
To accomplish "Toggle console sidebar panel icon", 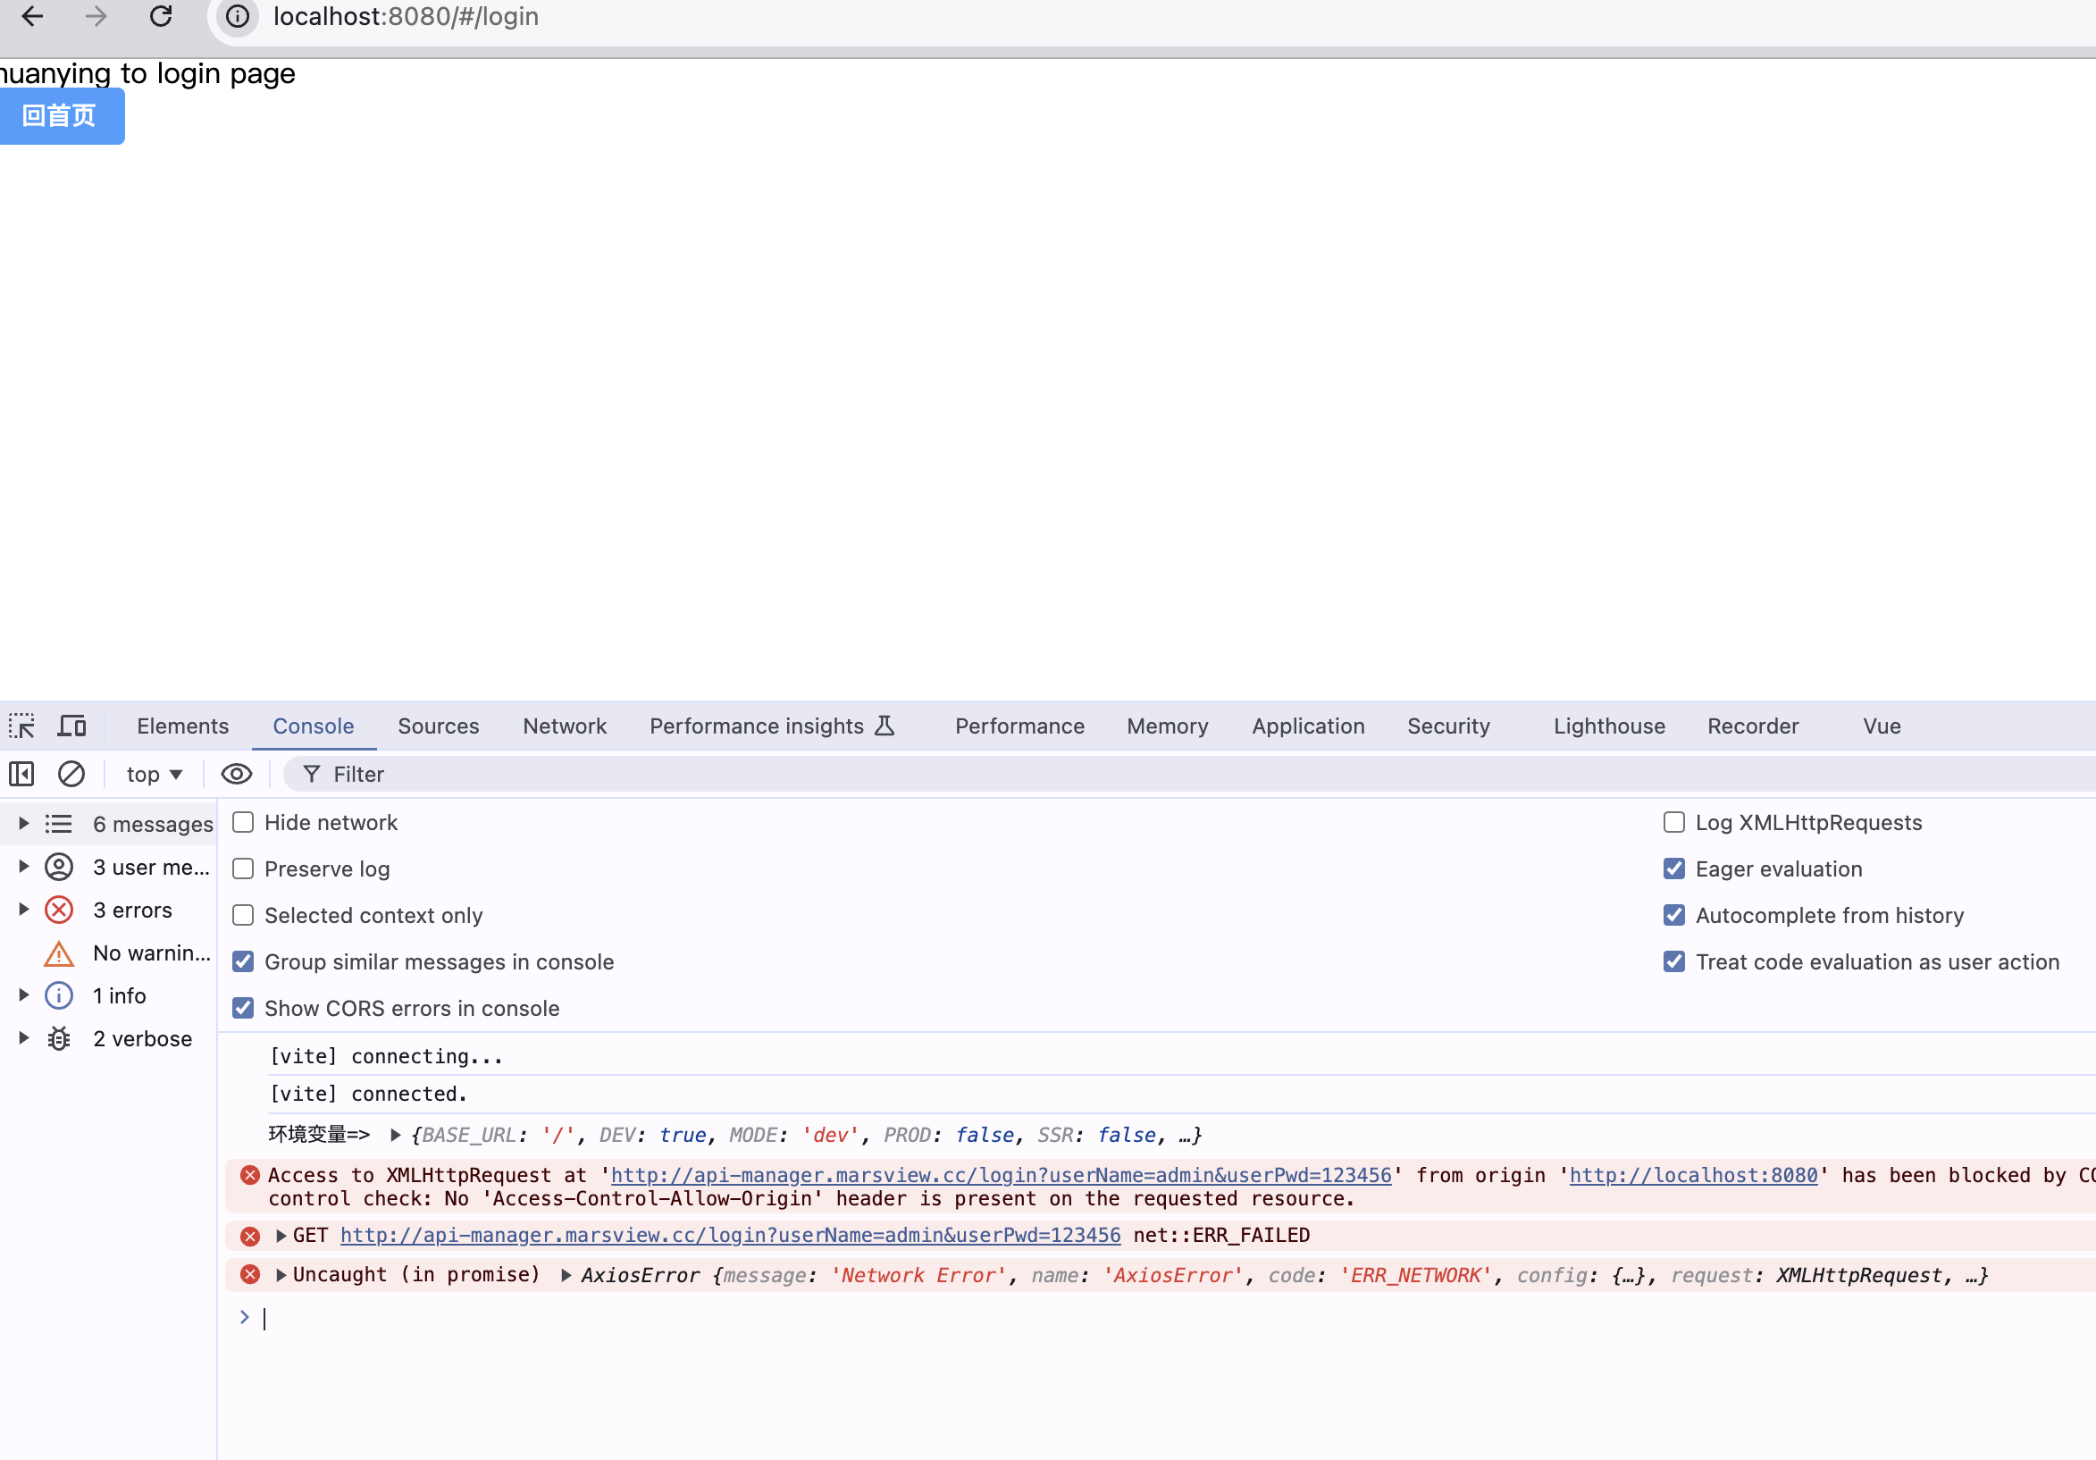I will tap(21, 776).
